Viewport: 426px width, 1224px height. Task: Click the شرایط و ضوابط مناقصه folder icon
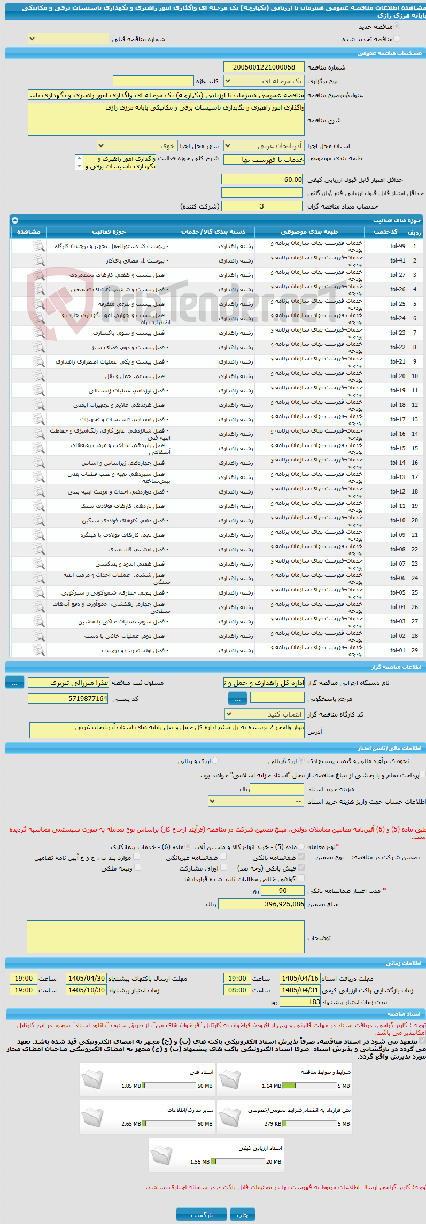point(230,1080)
